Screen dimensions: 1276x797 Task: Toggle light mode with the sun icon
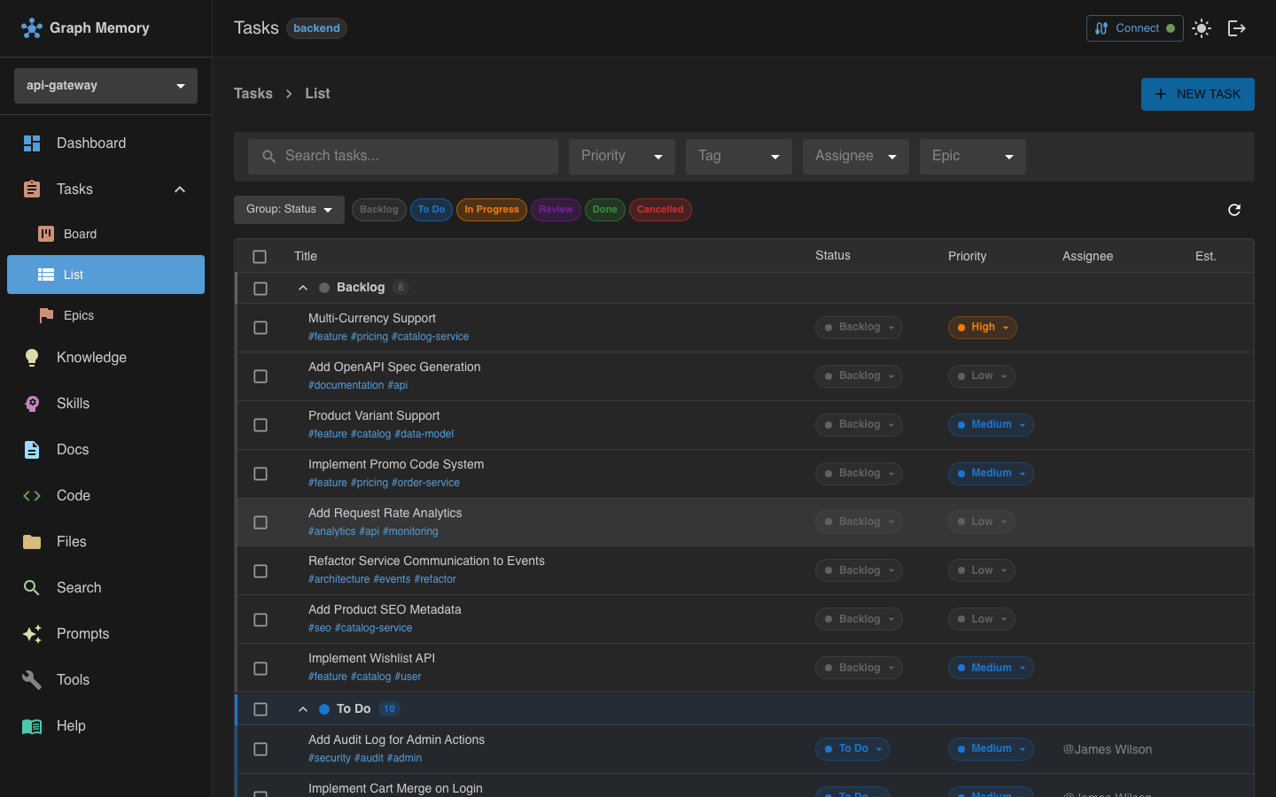click(x=1202, y=27)
